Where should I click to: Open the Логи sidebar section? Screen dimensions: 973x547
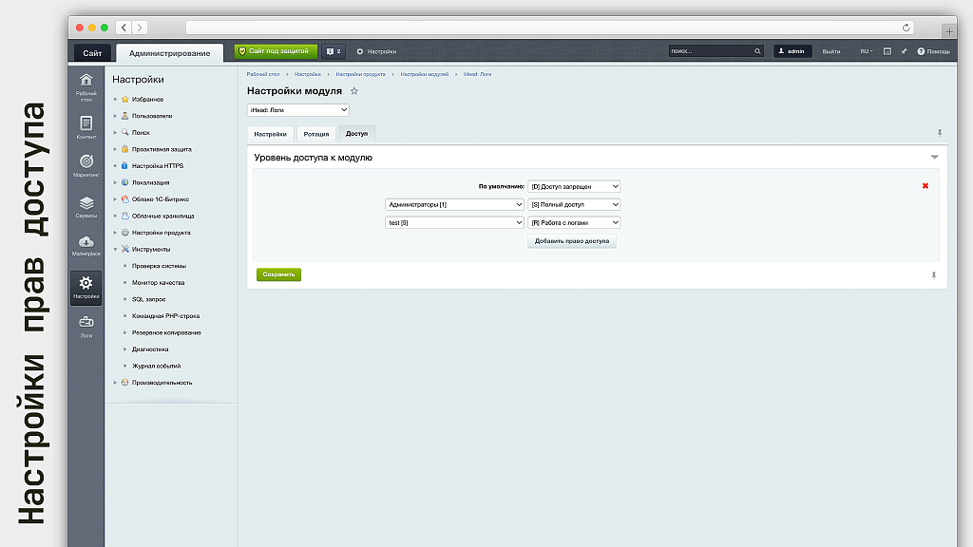[86, 326]
